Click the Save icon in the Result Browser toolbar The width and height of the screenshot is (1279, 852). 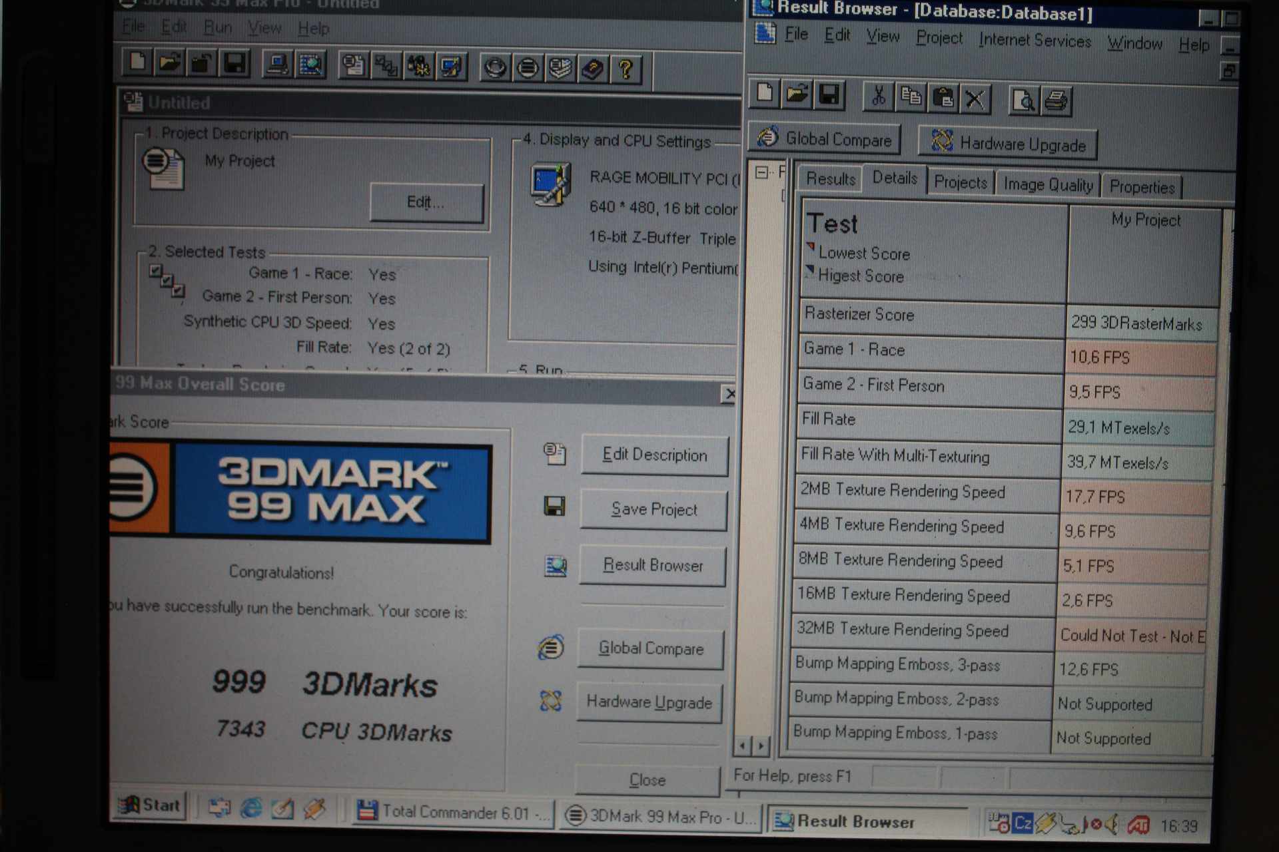(829, 95)
